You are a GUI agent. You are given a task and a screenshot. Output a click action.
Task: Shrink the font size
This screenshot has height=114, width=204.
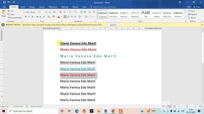50,12
